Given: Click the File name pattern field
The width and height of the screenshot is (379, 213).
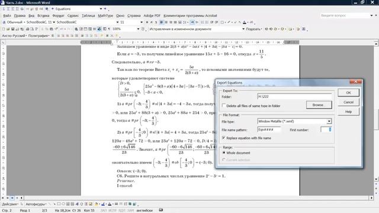Looking at the screenshot, I should (269, 130).
